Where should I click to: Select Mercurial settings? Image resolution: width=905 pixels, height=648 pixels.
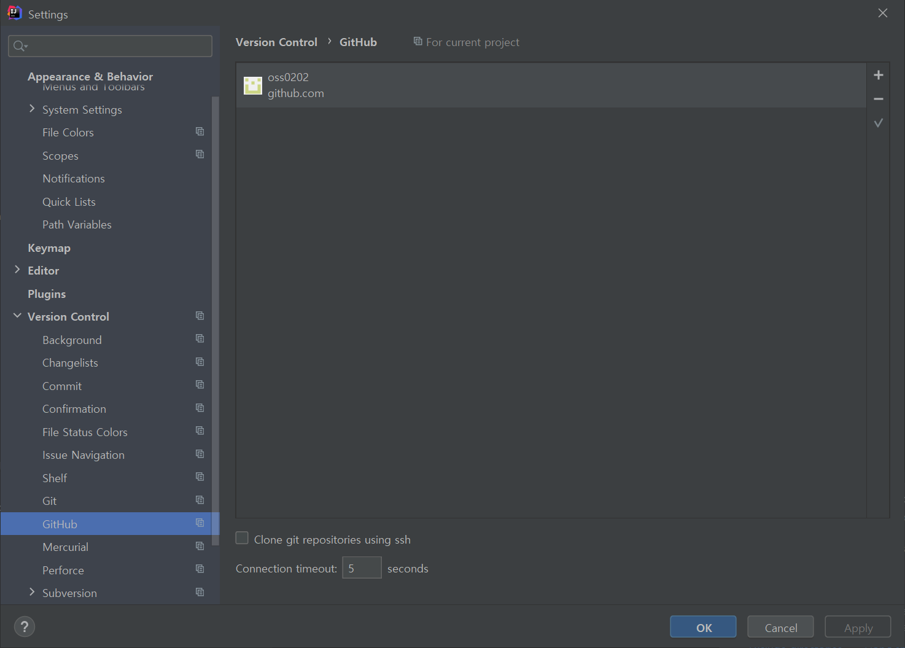pyautogui.click(x=65, y=547)
